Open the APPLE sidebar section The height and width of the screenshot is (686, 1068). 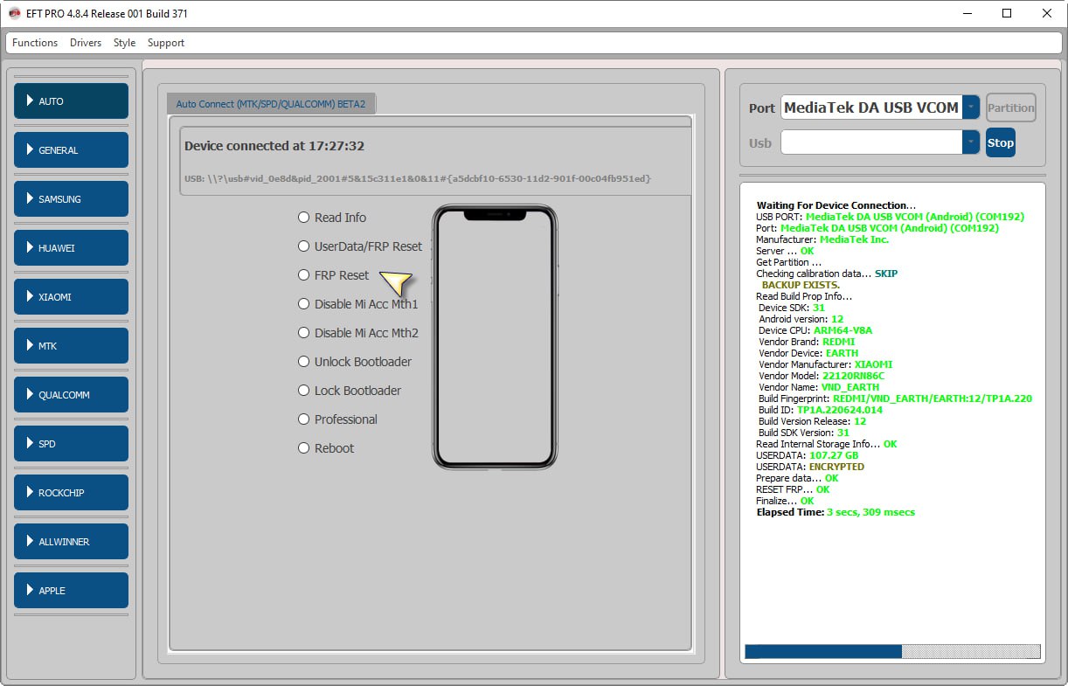(71, 591)
